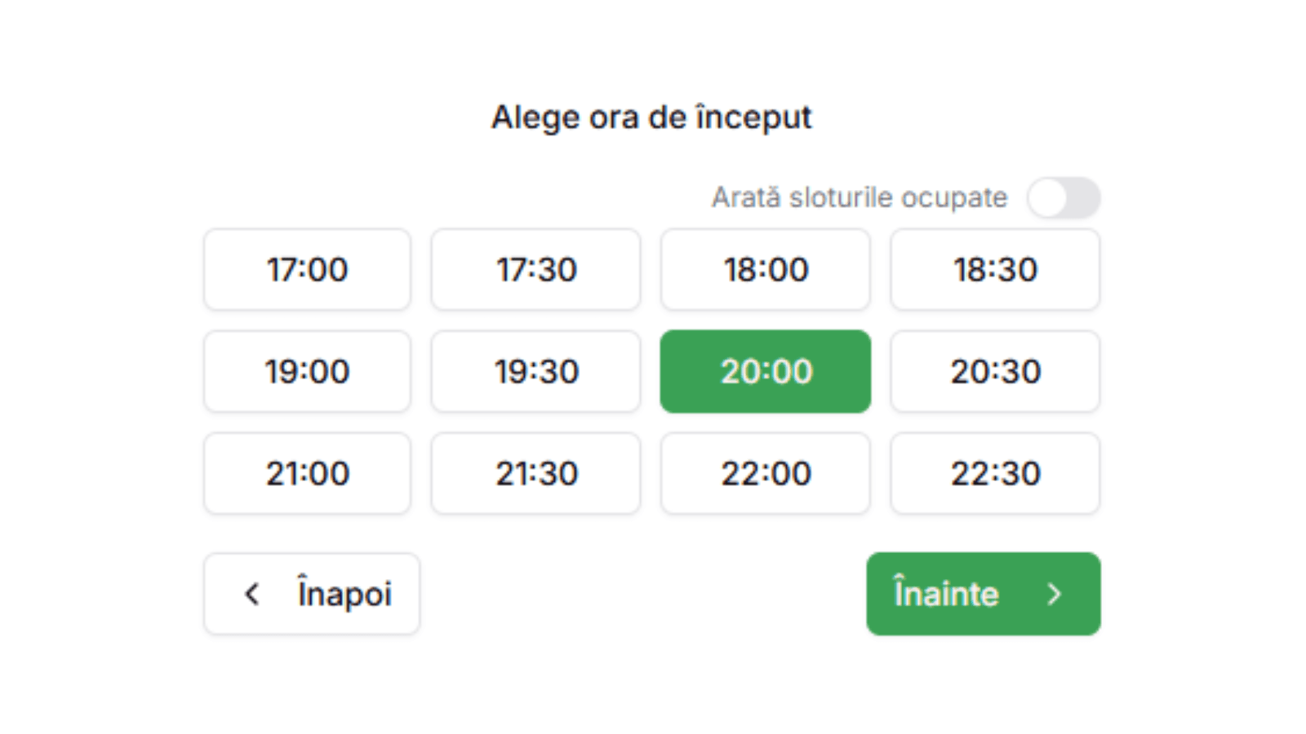Go back using the Înapoi button
This screenshot has height=734, width=1306.
point(312,594)
